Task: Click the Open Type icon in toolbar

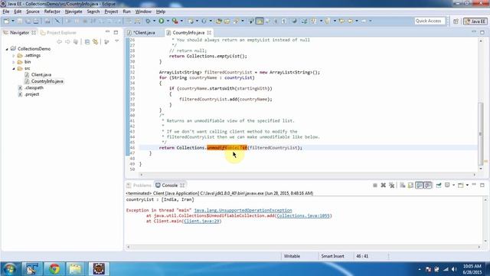Action: [219, 21]
